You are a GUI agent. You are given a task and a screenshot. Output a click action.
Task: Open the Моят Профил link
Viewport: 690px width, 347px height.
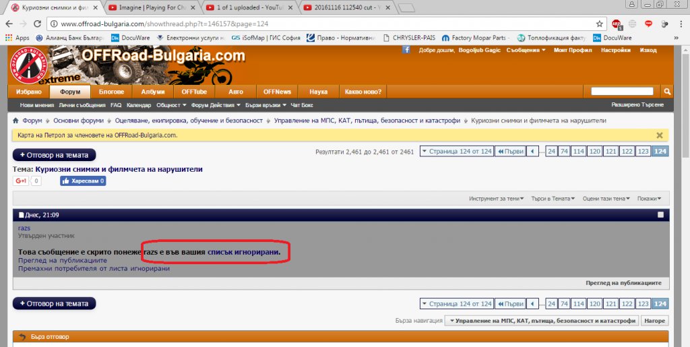pos(573,50)
